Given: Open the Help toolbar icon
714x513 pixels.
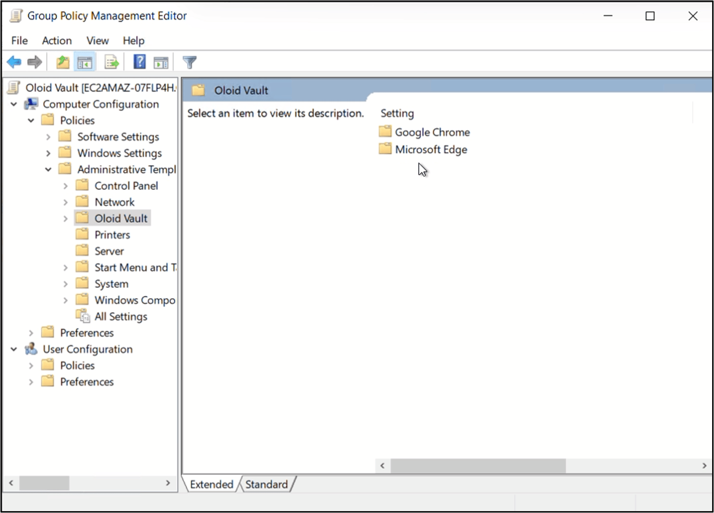Looking at the screenshot, I should 139,62.
